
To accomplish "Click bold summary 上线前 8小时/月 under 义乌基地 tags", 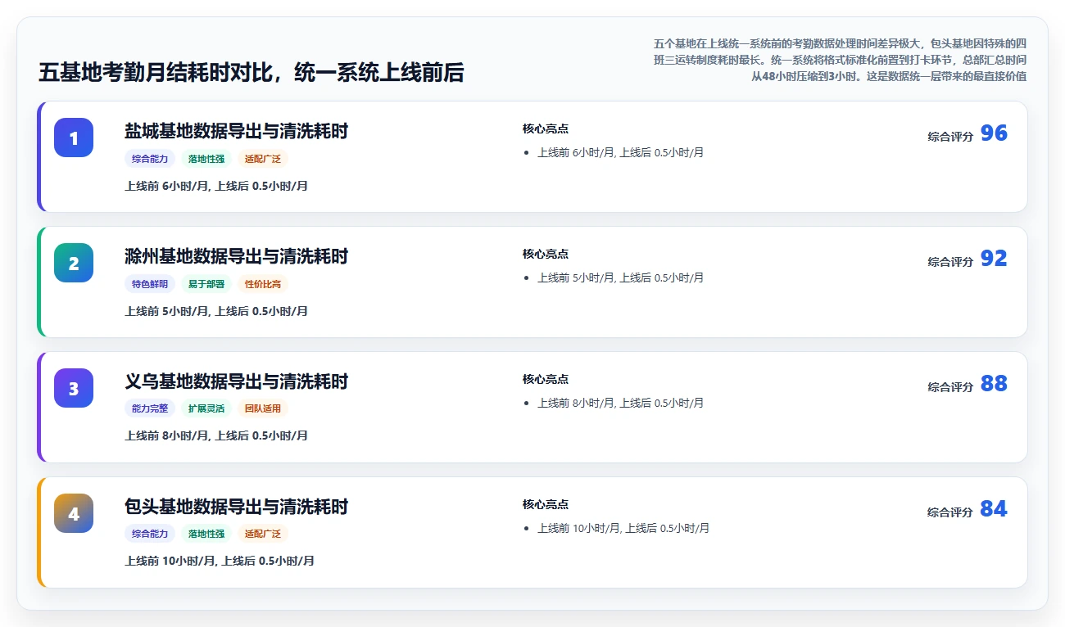I will tap(216, 435).
